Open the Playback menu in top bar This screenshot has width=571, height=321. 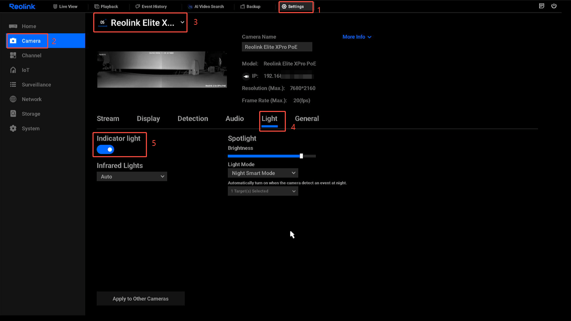click(x=106, y=7)
